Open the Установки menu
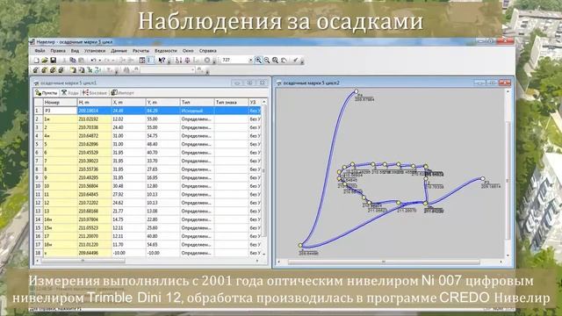 (95, 51)
